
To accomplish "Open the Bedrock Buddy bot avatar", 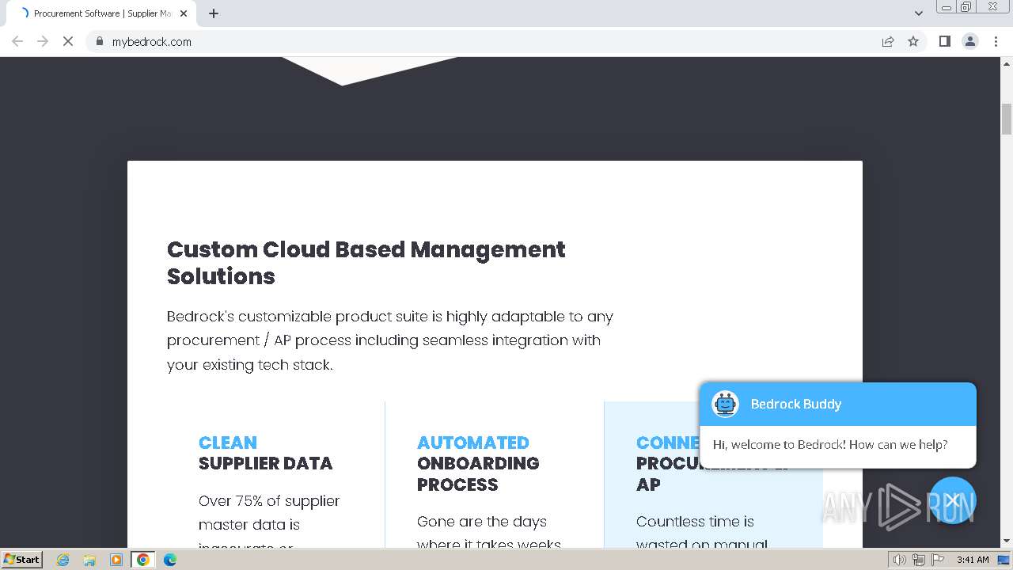I will [x=725, y=404].
